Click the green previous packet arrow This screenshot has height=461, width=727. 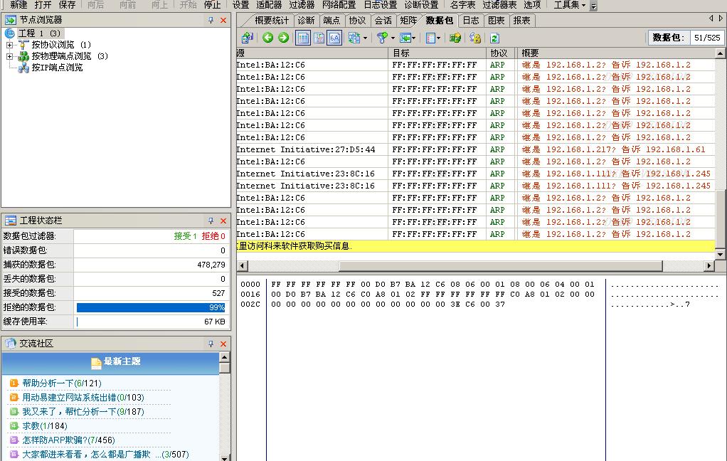click(268, 38)
